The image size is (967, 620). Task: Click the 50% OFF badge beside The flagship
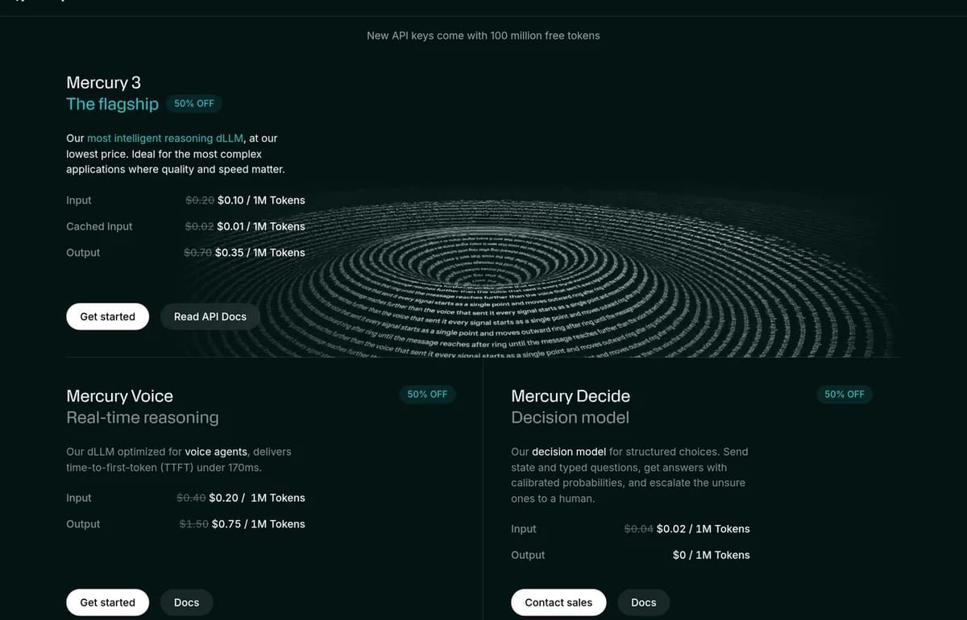pos(194,103)
